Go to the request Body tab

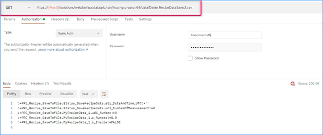tap(81, 19)
